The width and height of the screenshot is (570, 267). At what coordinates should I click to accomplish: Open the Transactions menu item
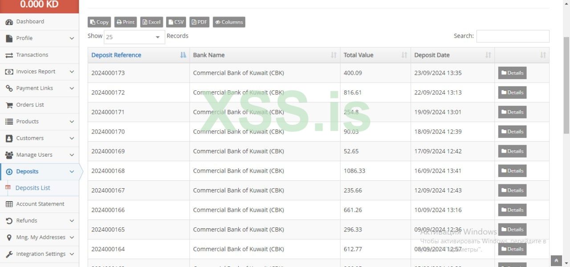click(40, 55)
